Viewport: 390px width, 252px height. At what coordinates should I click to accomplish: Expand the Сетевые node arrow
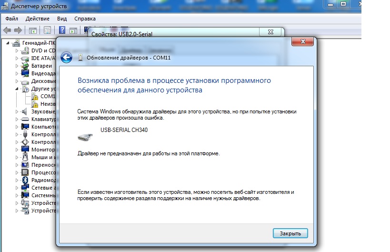click(x=17, y=188)
